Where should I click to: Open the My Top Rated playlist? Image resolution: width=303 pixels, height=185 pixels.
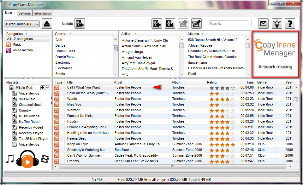click(x=29, y=122)
